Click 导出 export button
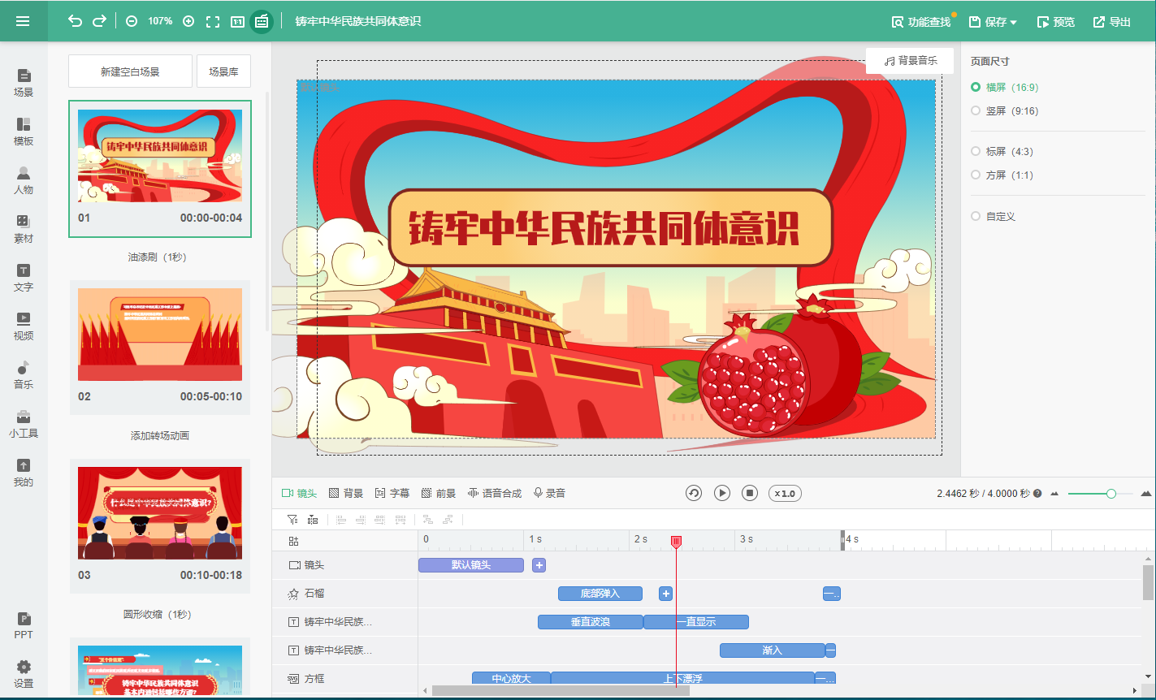This screenshot has width=1156, height=700. (x=1112, y=22)
